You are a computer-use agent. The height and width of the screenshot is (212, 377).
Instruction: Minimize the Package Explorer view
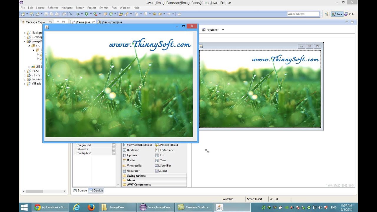(58, 21)
